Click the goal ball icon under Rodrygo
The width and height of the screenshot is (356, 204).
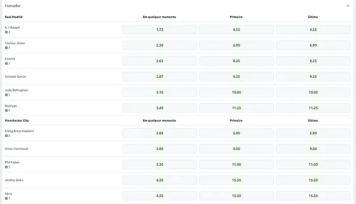point(6,110)
